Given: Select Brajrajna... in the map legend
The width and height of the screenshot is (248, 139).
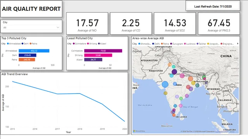Looking at the screenshot, I should click(227, 44).
